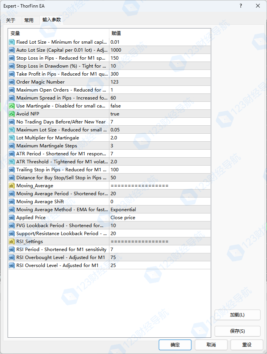The image size is (267, 354).
Task: Confirm settings with the 确定 button
Action: 175,345
